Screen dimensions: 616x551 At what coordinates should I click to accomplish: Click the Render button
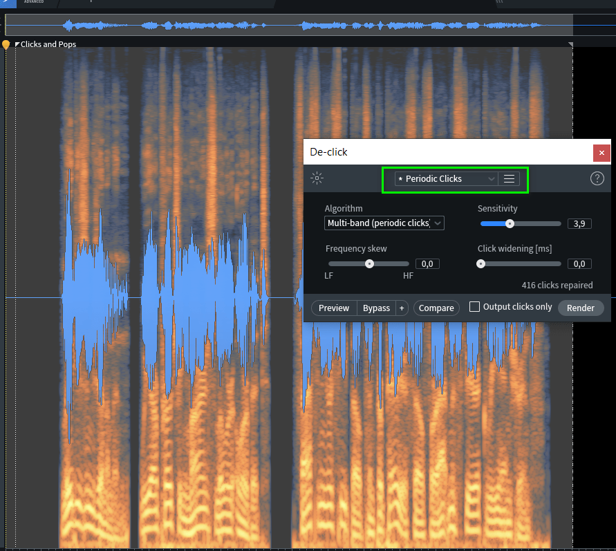click(580, 308)
